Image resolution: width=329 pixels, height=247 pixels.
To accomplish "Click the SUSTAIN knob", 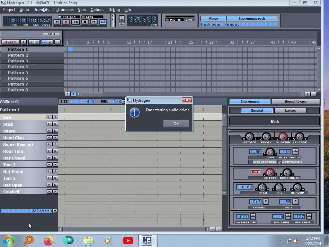I will [283, 136].
